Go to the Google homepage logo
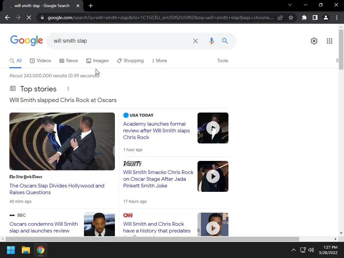The width and height of the screenshot is (344, 258). (27, 41)
